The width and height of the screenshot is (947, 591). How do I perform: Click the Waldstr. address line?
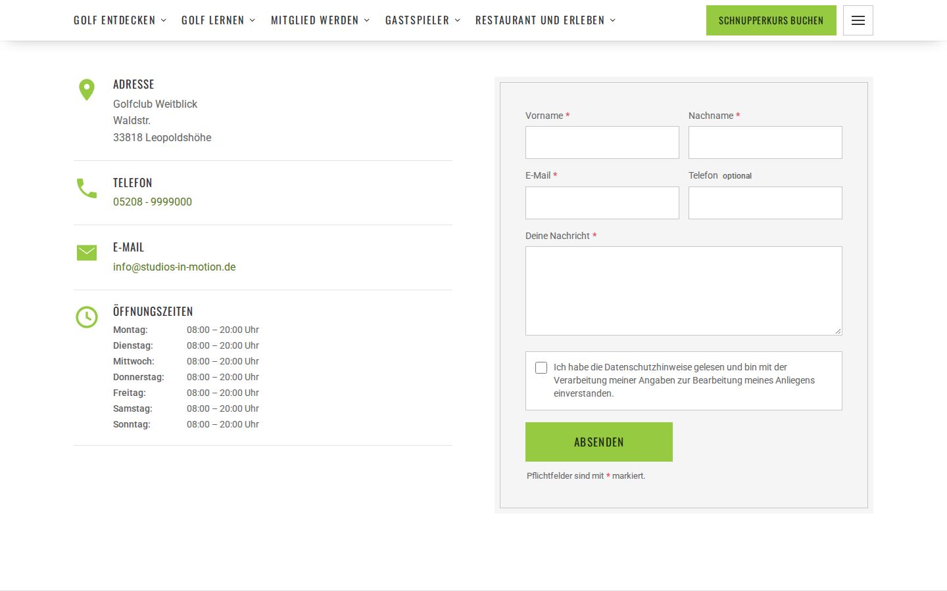click(132, 120)
